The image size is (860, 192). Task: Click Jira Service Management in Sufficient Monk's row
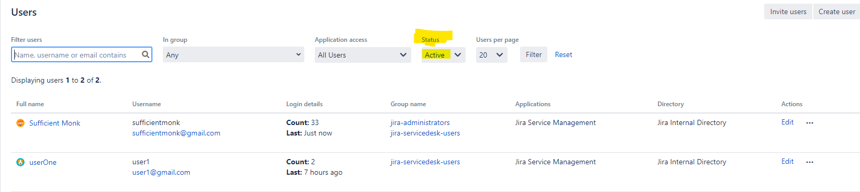tap(556, 122)
